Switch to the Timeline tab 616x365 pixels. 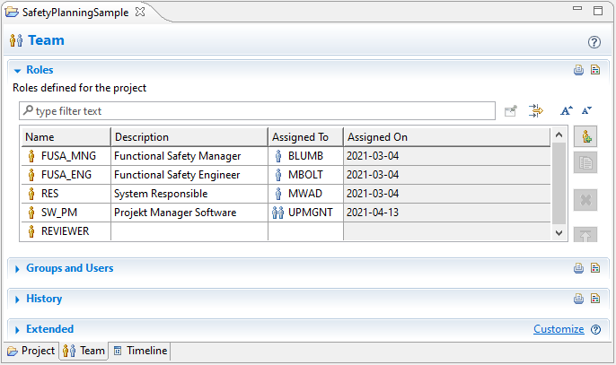click(140, 351)
